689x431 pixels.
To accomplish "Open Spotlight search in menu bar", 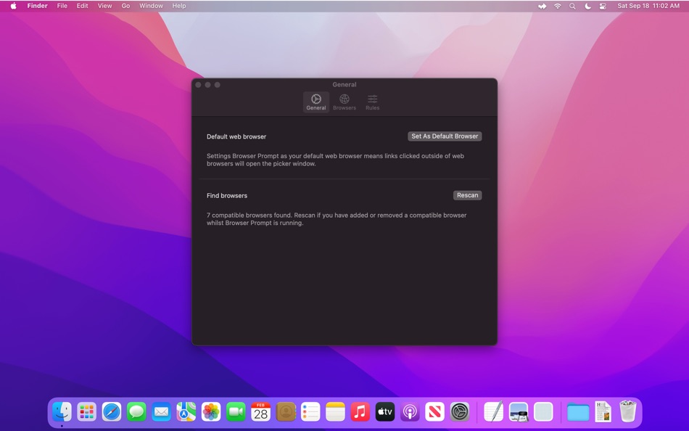I will point(572,6).
